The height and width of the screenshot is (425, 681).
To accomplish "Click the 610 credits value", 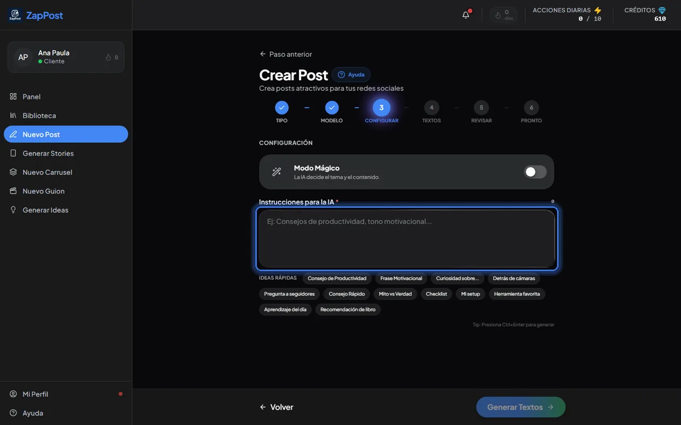I will 660,19.
